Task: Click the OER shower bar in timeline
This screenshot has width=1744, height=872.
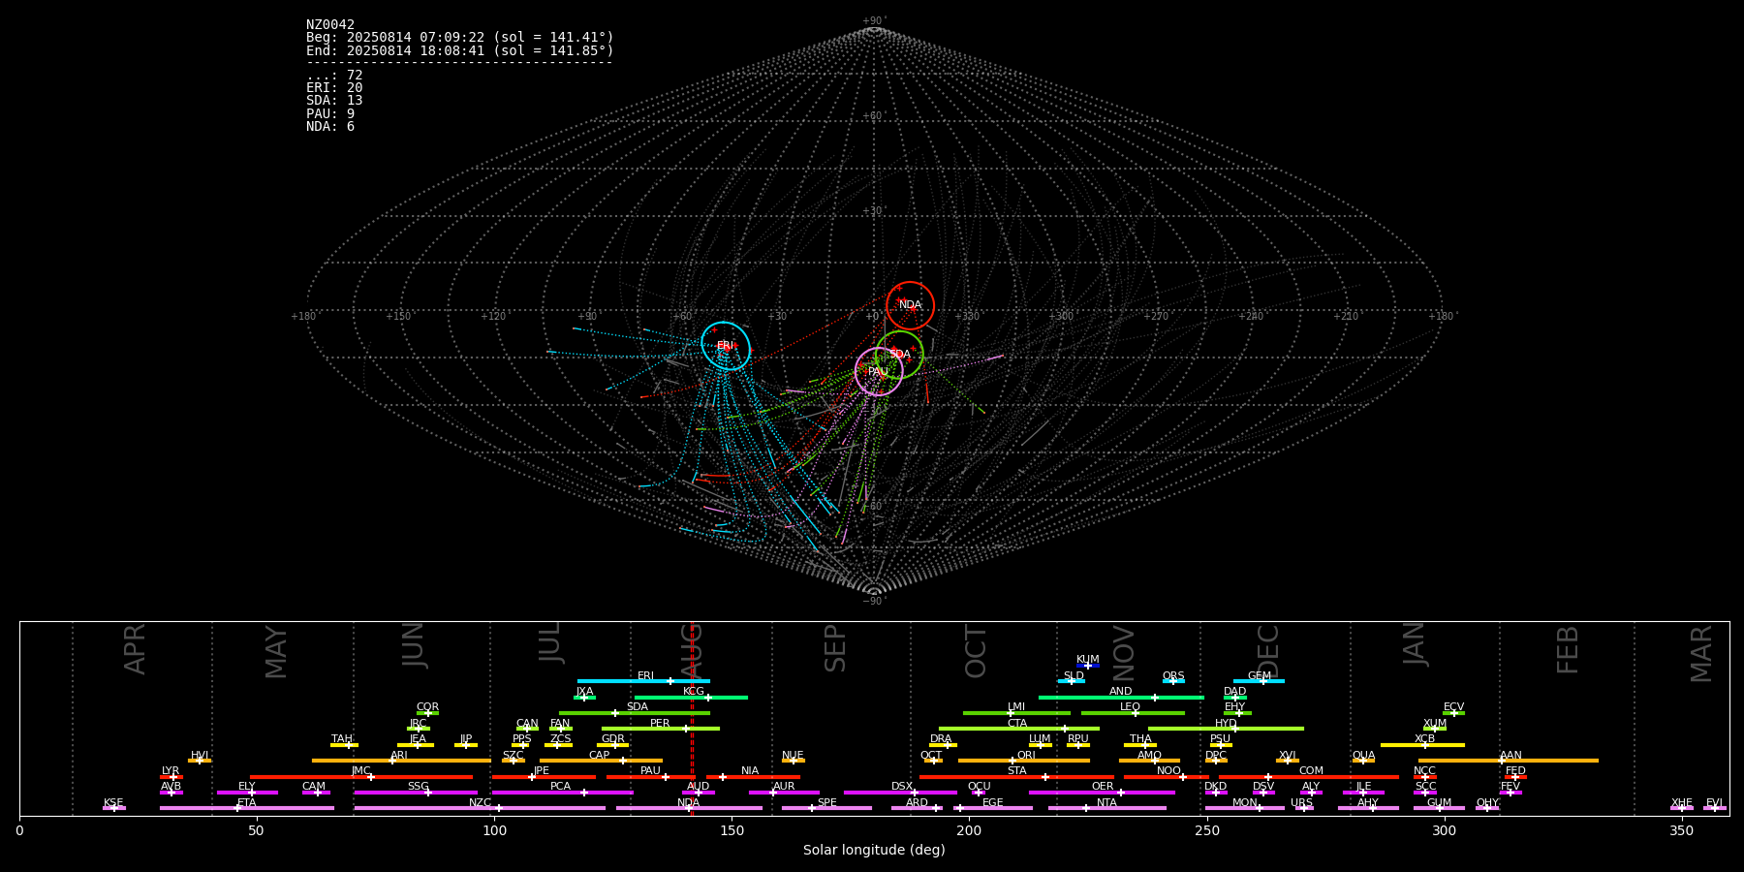Action: point(1102,793)
